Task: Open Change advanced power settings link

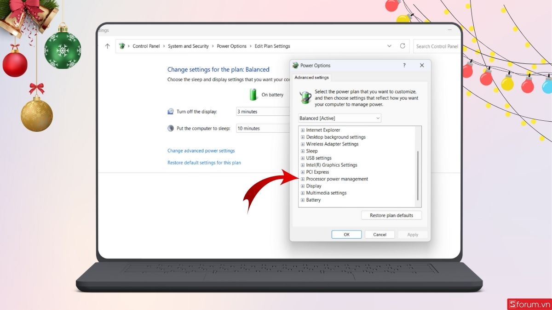Action: (201, 151)
